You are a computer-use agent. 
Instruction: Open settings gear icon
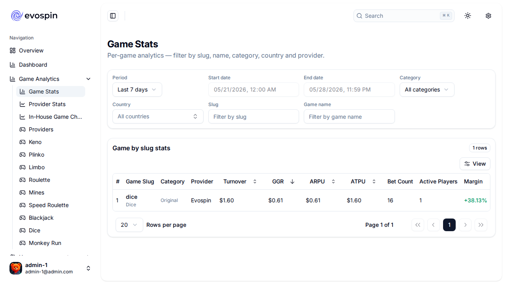coord(488,16)
